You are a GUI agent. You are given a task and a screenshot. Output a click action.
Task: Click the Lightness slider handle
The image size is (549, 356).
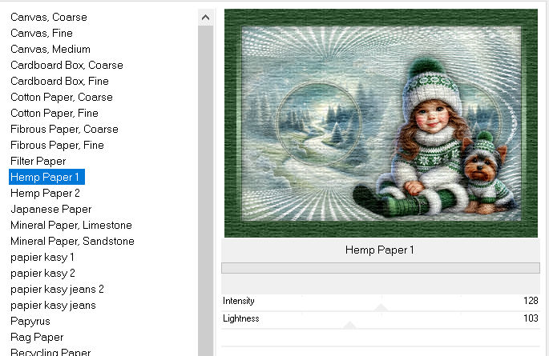[349, 326]
